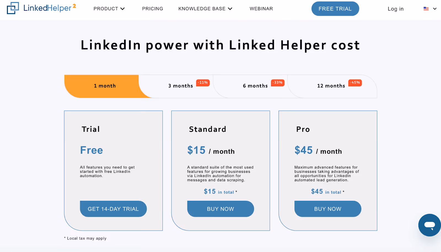Expand the PRODUCT dropdown menu

pyautogui.click(x=109, y=9)
